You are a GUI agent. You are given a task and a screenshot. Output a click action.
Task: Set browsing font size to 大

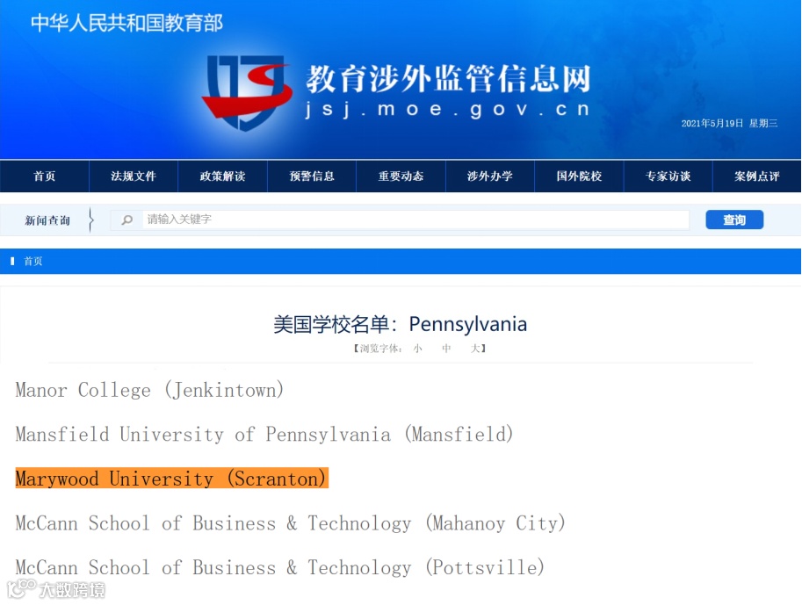(x=475, y=349)
